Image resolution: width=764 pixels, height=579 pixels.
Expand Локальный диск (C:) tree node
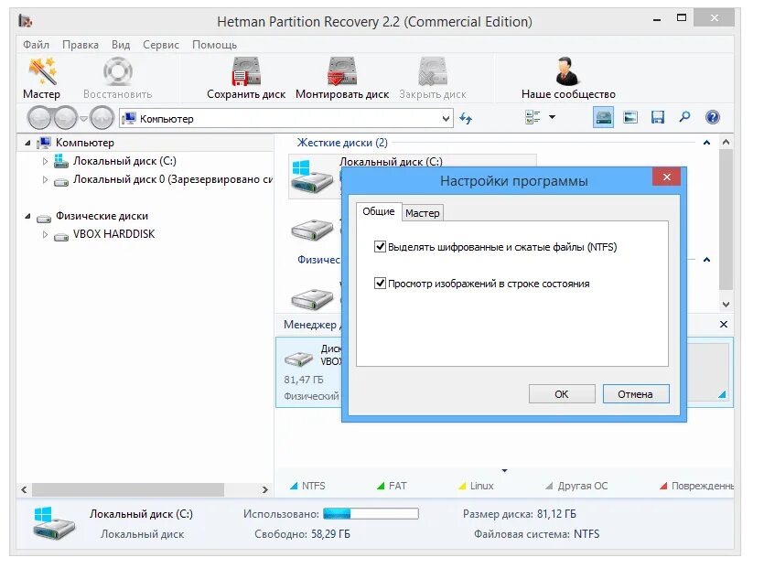[x=45, y=161]
